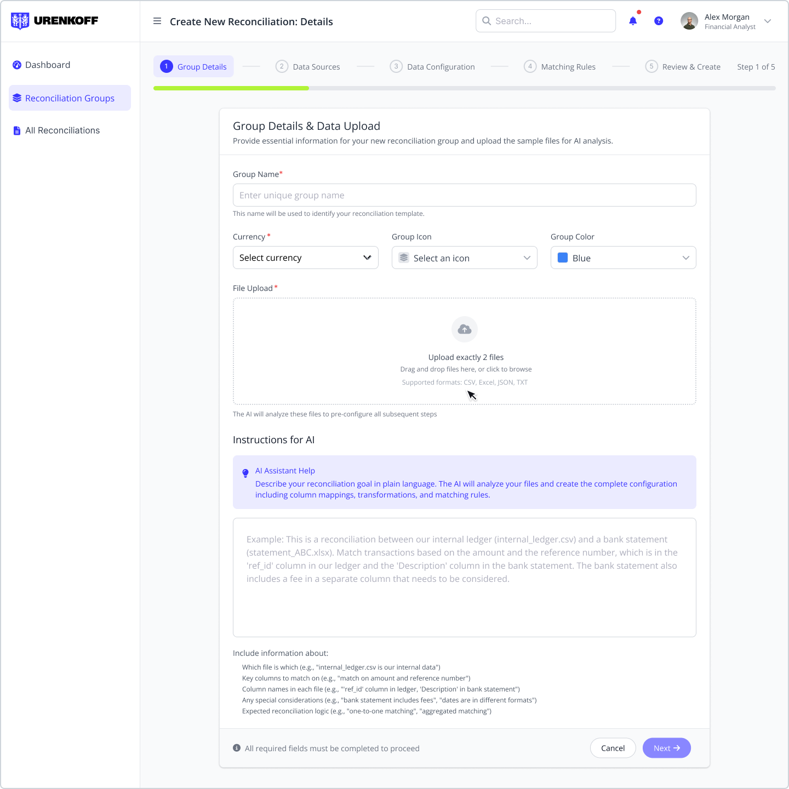
Task: Select the Data Sources step
Action: [x=308, y=66]
